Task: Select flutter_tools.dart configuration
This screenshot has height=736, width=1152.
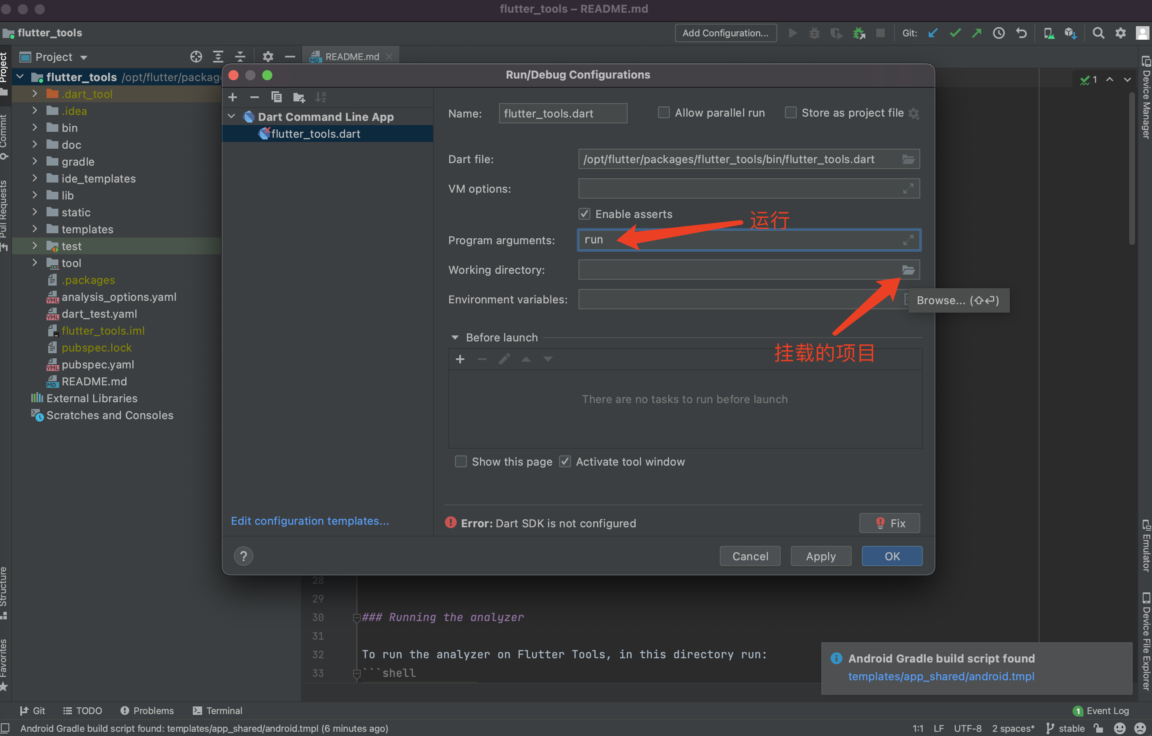Action: 328,134
